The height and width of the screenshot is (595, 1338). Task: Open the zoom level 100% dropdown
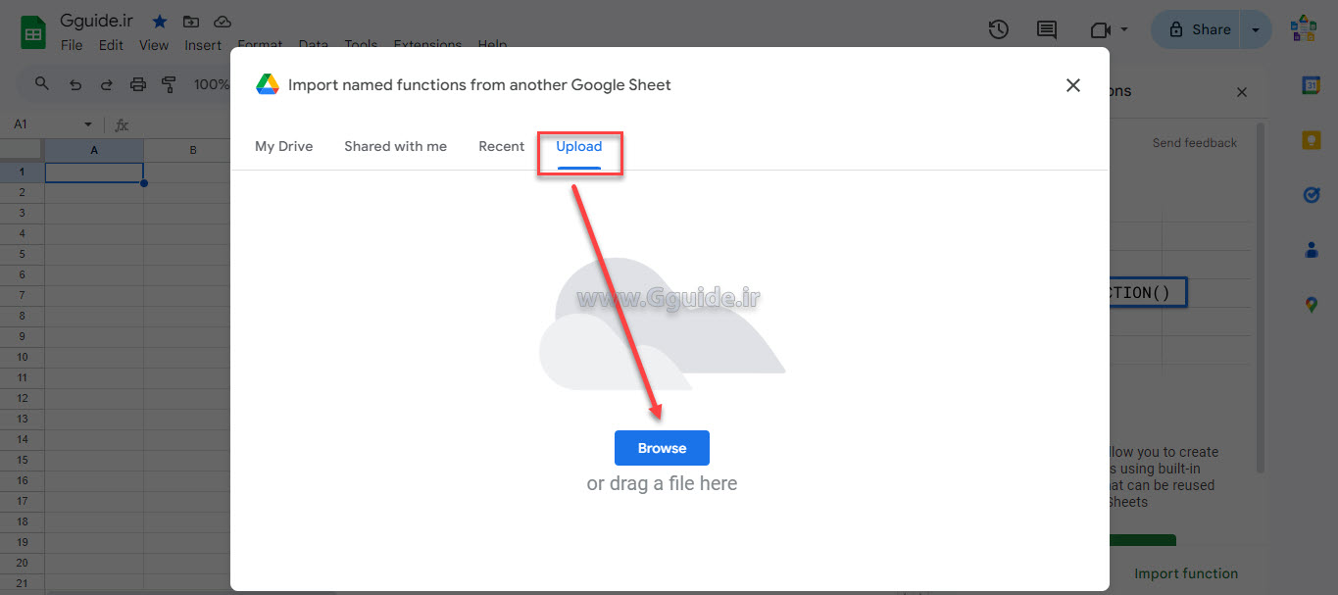(x=214, y=84)
